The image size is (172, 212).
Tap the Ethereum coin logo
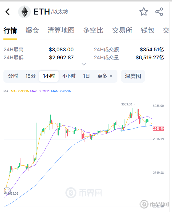pos(25,12)
